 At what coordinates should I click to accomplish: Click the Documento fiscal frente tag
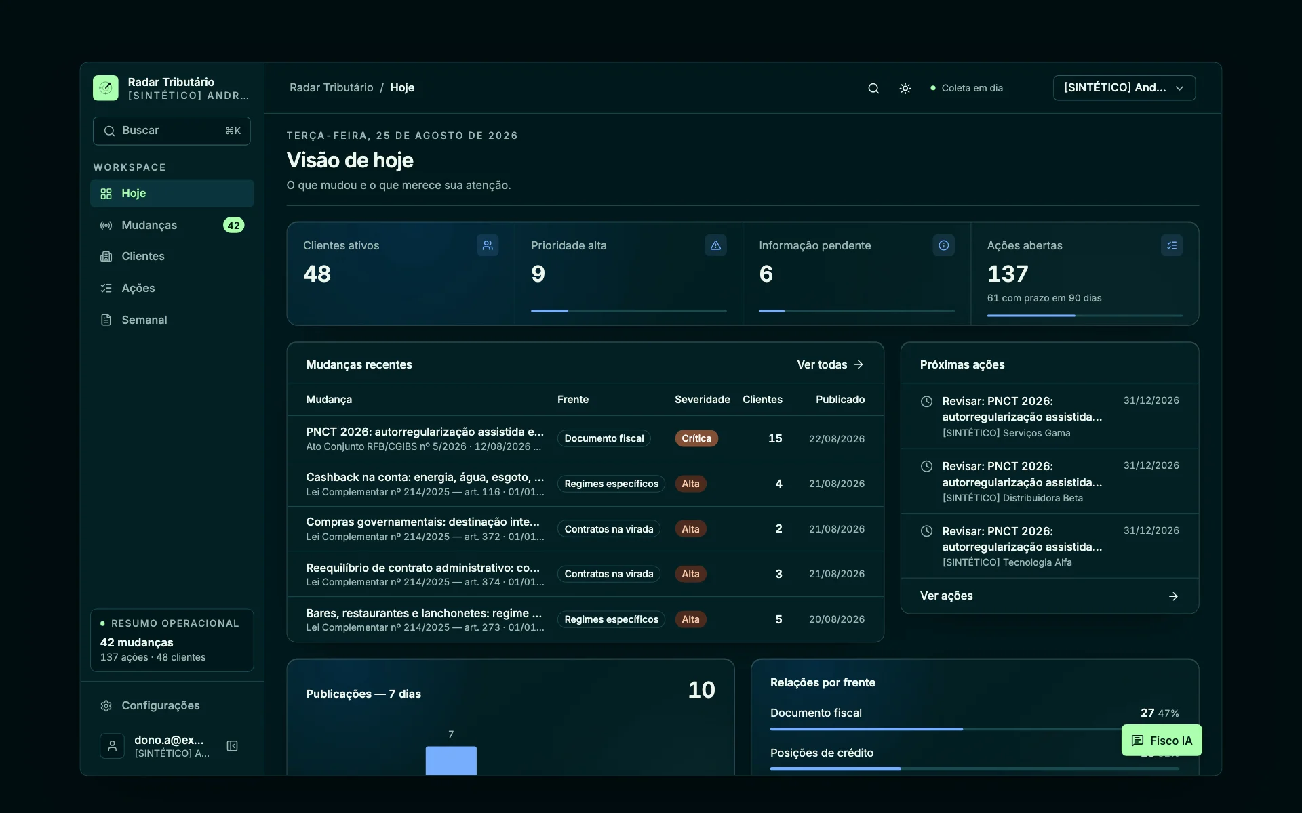point(604,438)
